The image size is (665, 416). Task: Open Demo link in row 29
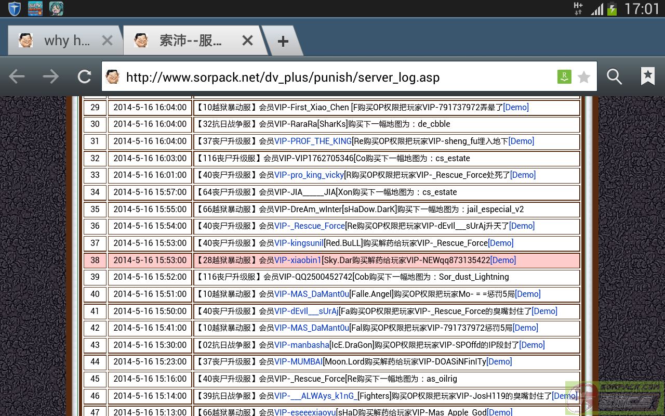(516, 107)
